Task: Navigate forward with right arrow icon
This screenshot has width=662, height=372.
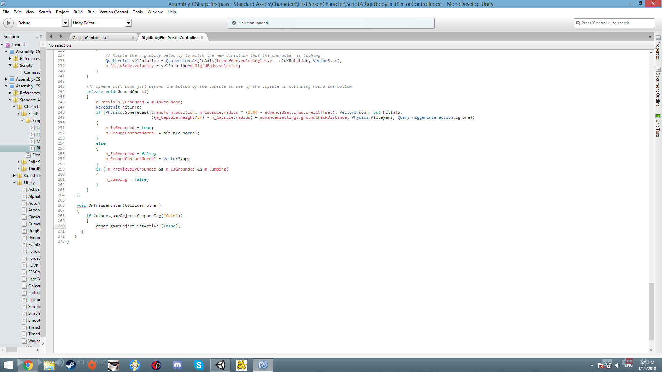Action: click(x=61, y=37)
